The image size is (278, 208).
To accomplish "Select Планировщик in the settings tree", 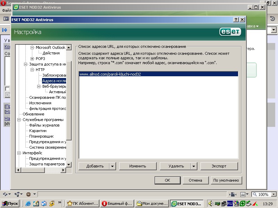I will (x=41, y=136).
